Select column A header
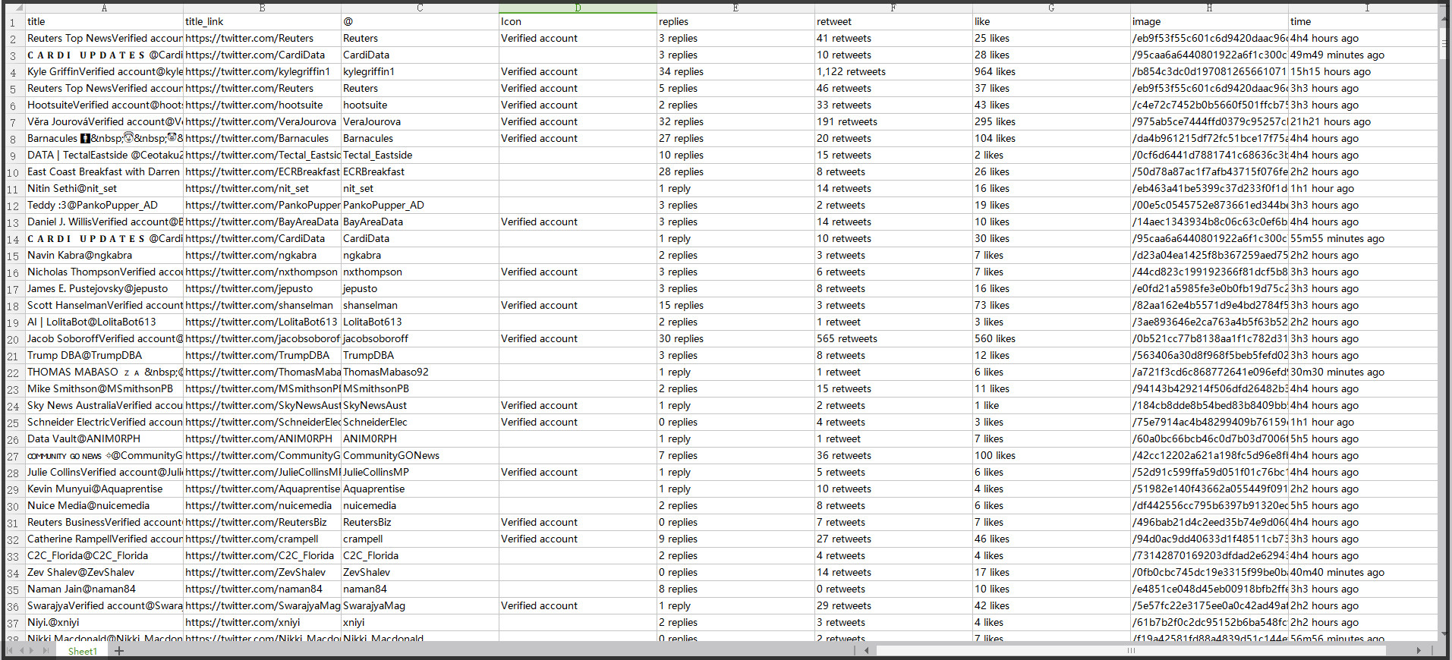The width and height of the screenshot is (1452, 660). (104, 8)
